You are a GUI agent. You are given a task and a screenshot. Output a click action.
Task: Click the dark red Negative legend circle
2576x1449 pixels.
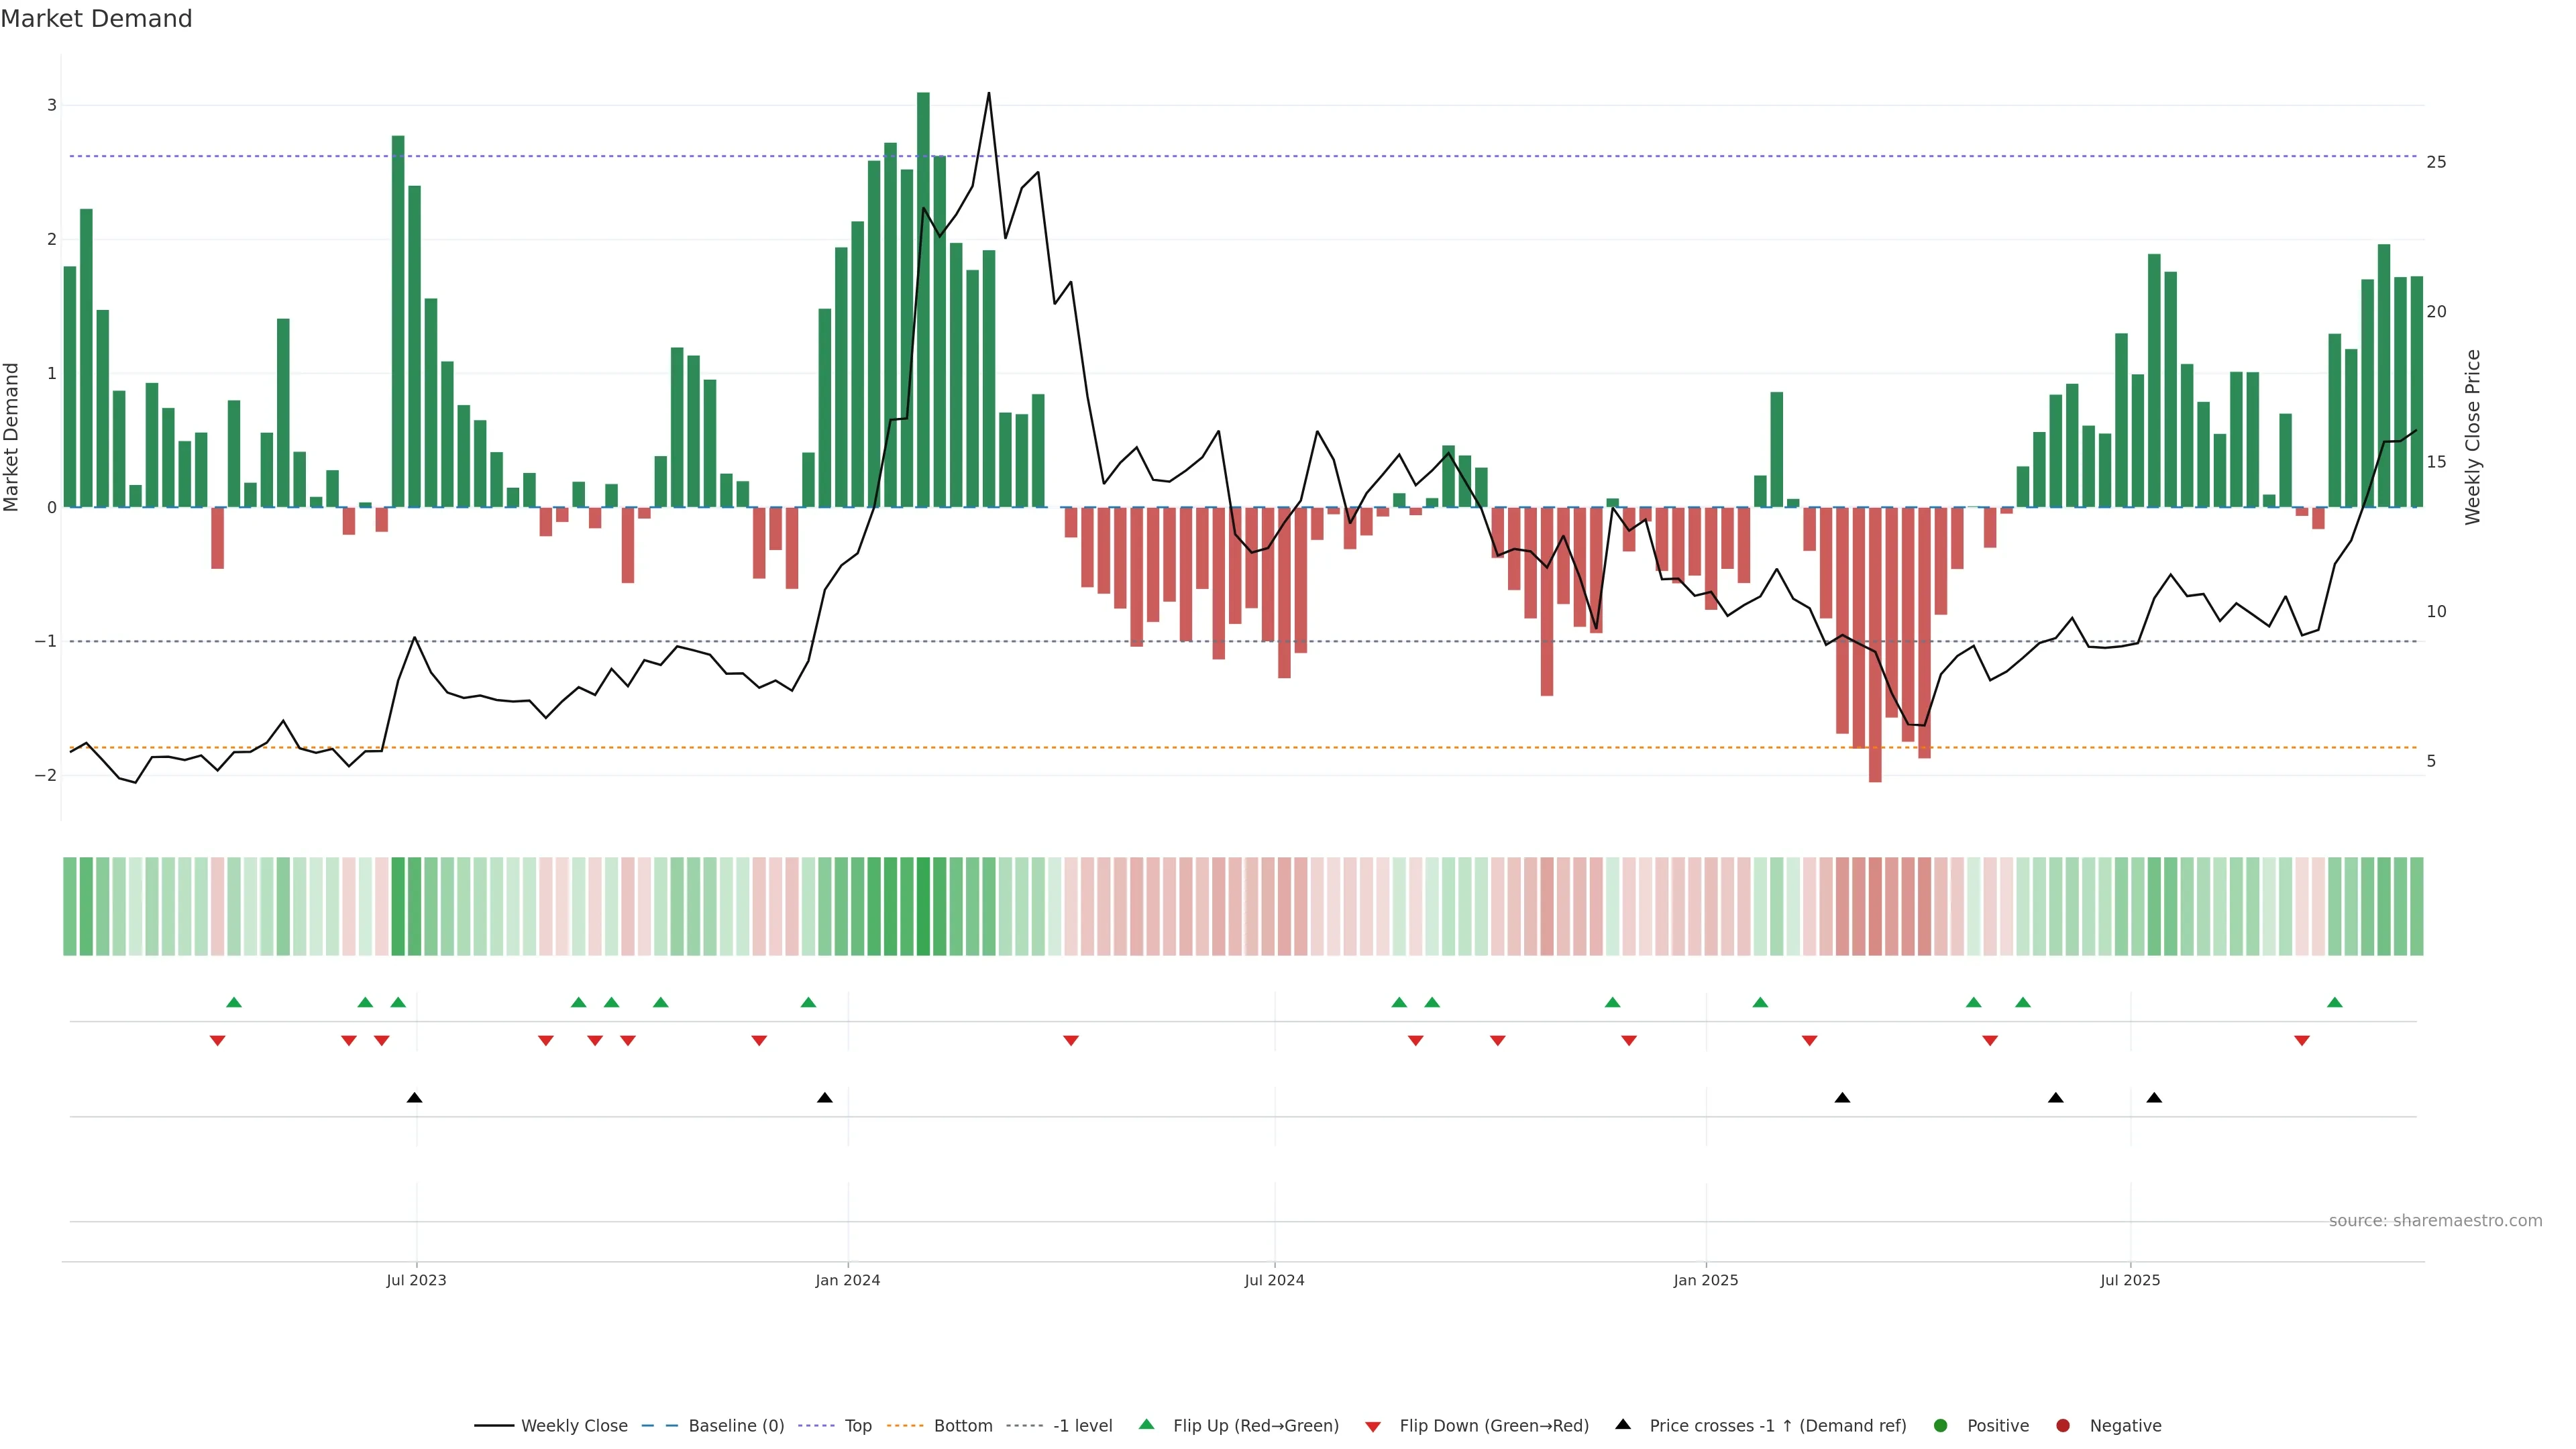click(2062, 1425)
